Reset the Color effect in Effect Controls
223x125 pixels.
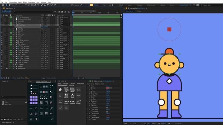tap(108, 86)
